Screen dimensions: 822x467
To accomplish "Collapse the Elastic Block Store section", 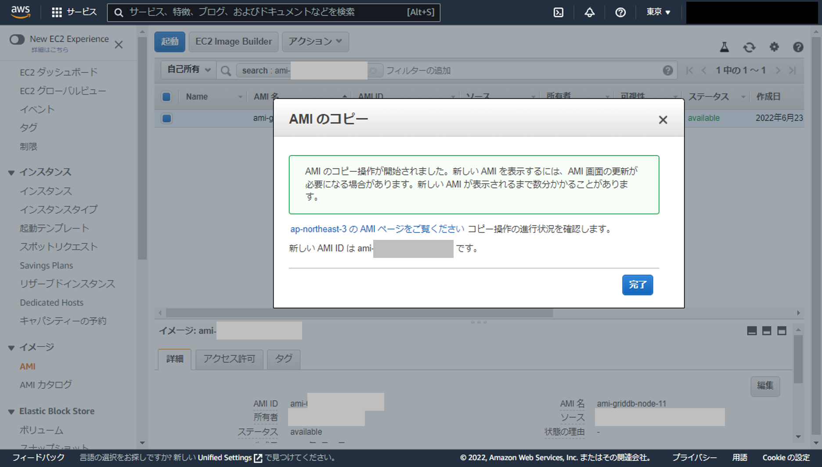I will (x=11, y=412).
